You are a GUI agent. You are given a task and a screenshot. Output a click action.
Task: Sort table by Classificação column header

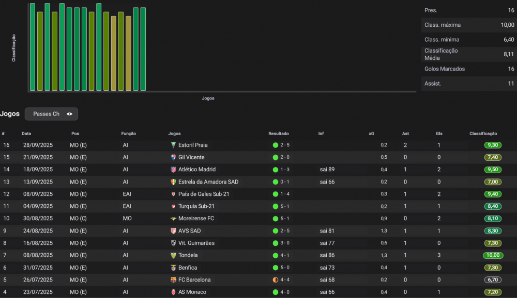(x=483, y=134)
